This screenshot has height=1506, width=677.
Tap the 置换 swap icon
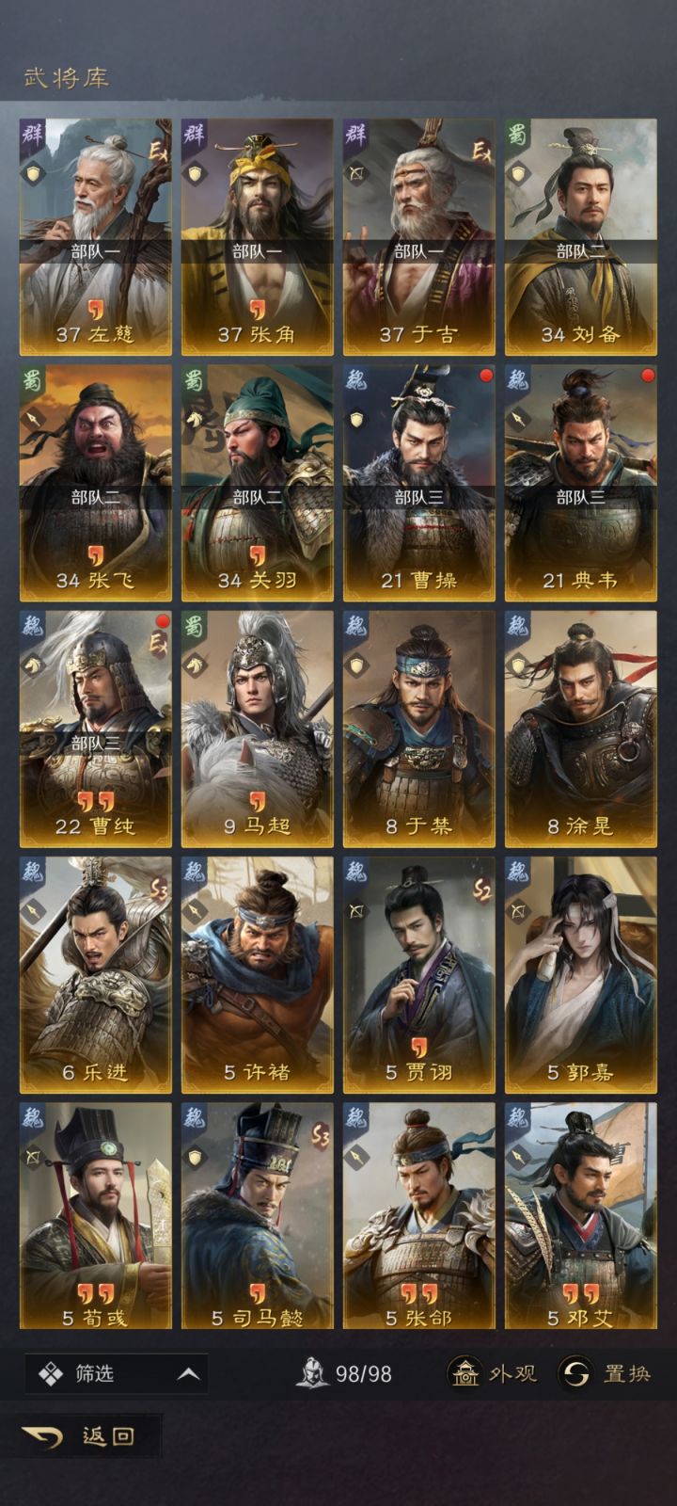pos(575,1373)
